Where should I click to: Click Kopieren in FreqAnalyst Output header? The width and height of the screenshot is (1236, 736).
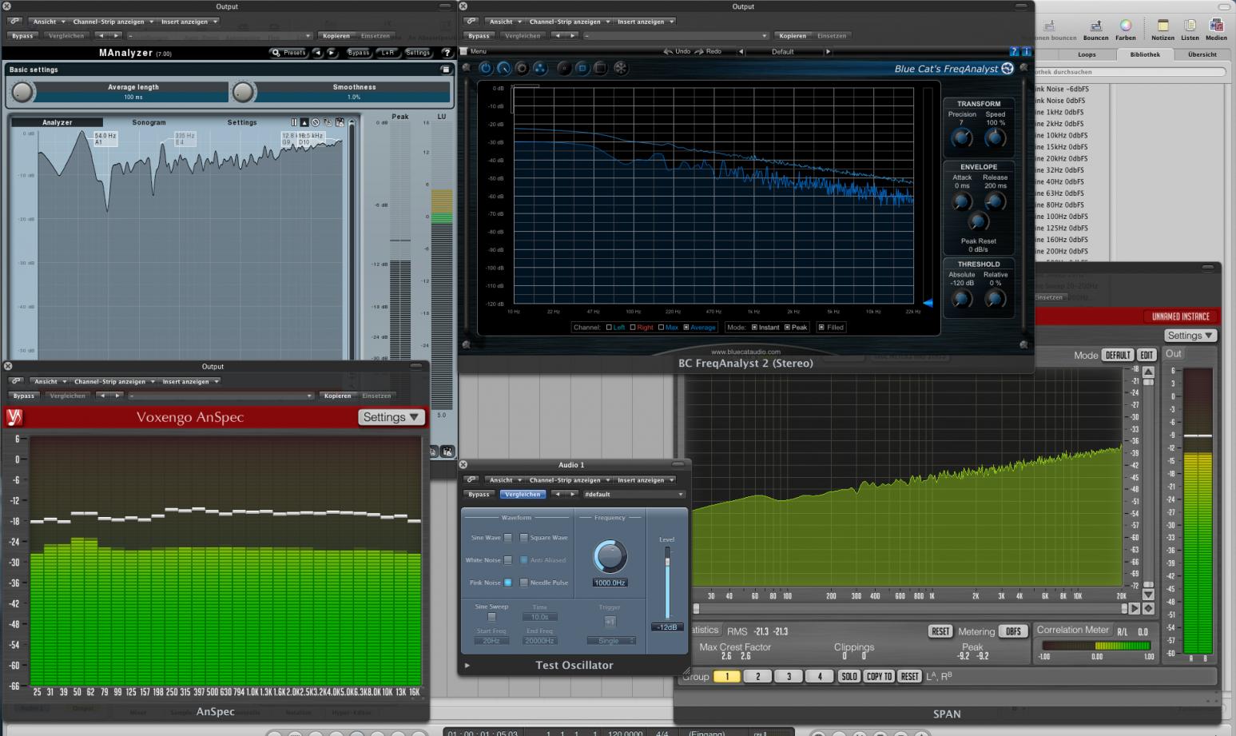click(x=793, y=35)
